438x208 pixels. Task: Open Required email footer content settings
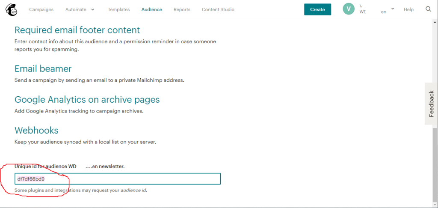pyautogui.click(x=77, y=30)
